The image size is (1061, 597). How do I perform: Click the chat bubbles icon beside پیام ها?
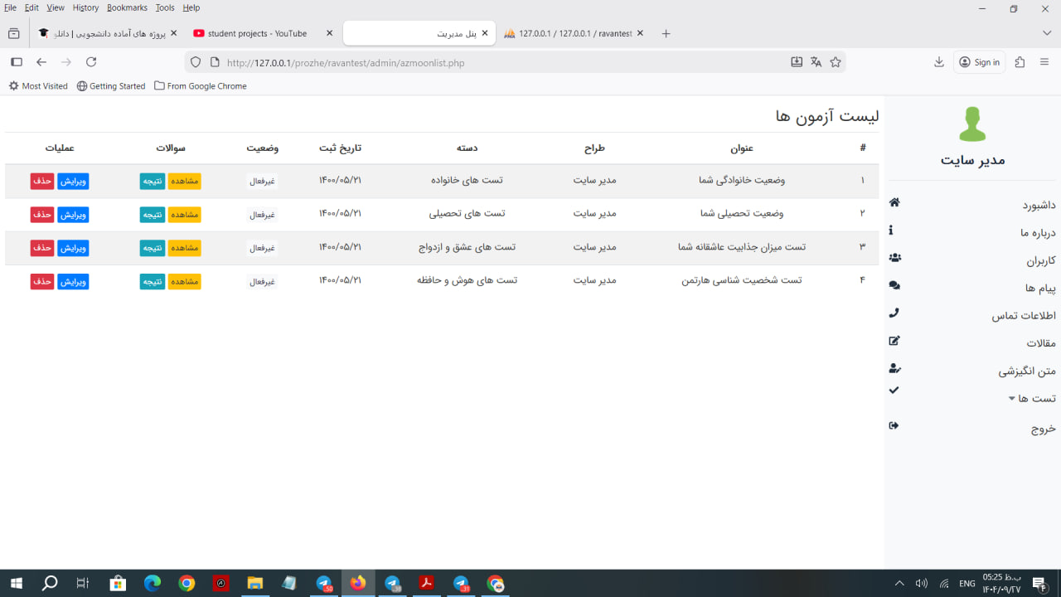pyautogui.click(x=894, y=286)
